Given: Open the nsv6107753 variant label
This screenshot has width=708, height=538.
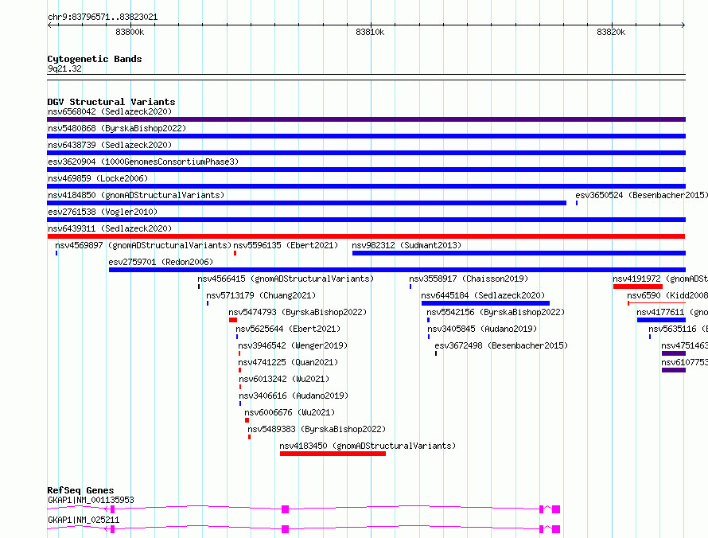Looking at the screenshot, I should (684, 362).
